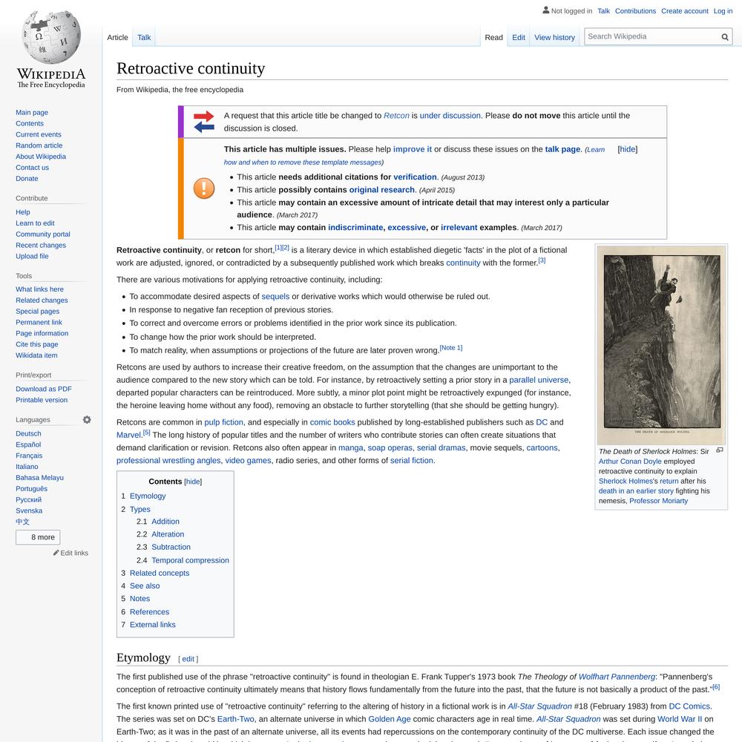Click the Note 1 footnote reference
Viewport: 742px width, 742px height.
pyautogui.click(x=451, y=348)
